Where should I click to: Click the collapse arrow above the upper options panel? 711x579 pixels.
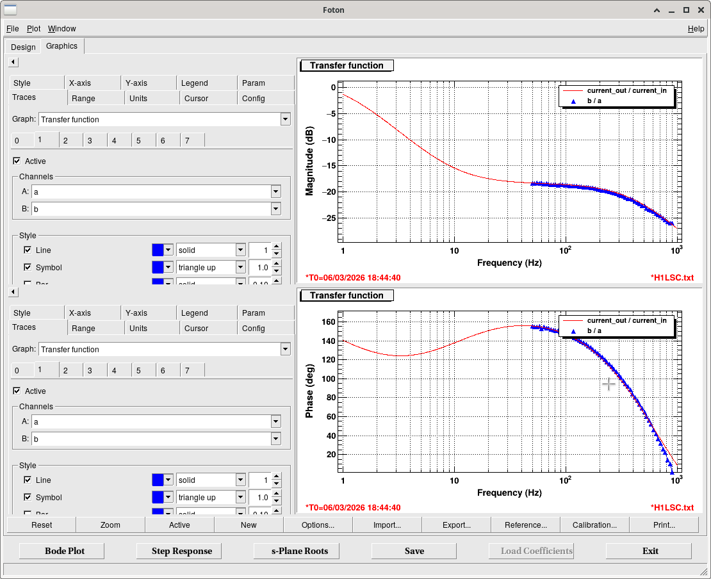point(13,62)
